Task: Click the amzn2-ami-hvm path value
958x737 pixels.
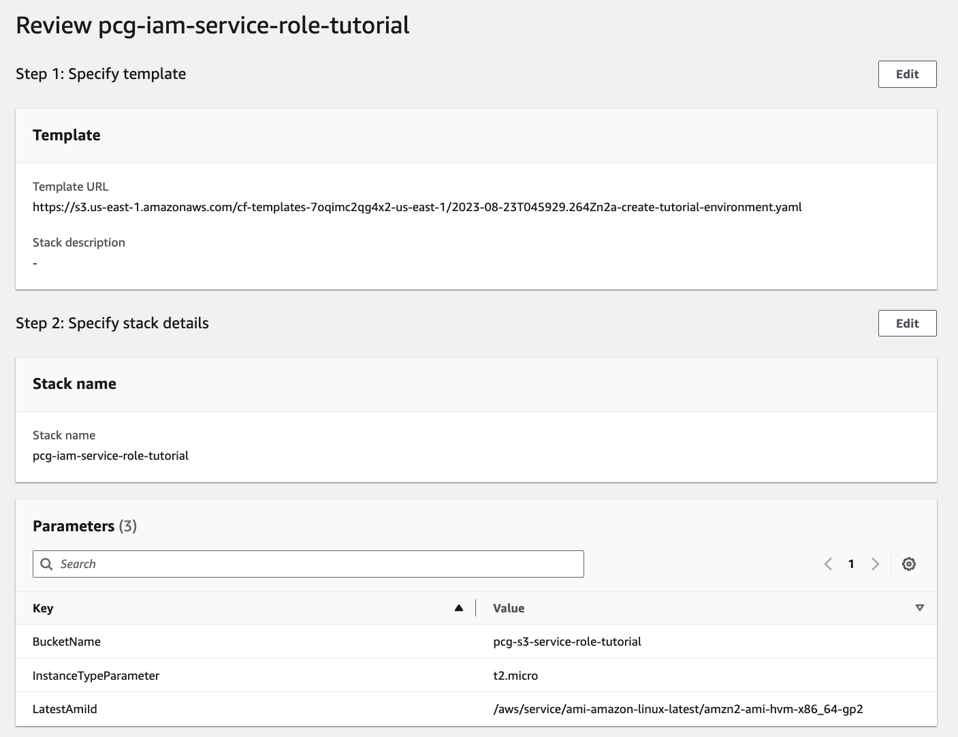Action: tap(678, 709)
